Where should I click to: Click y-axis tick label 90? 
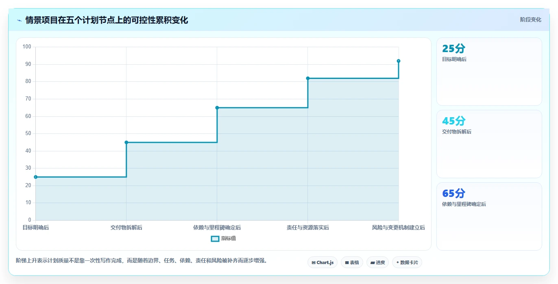pos(28,64)
